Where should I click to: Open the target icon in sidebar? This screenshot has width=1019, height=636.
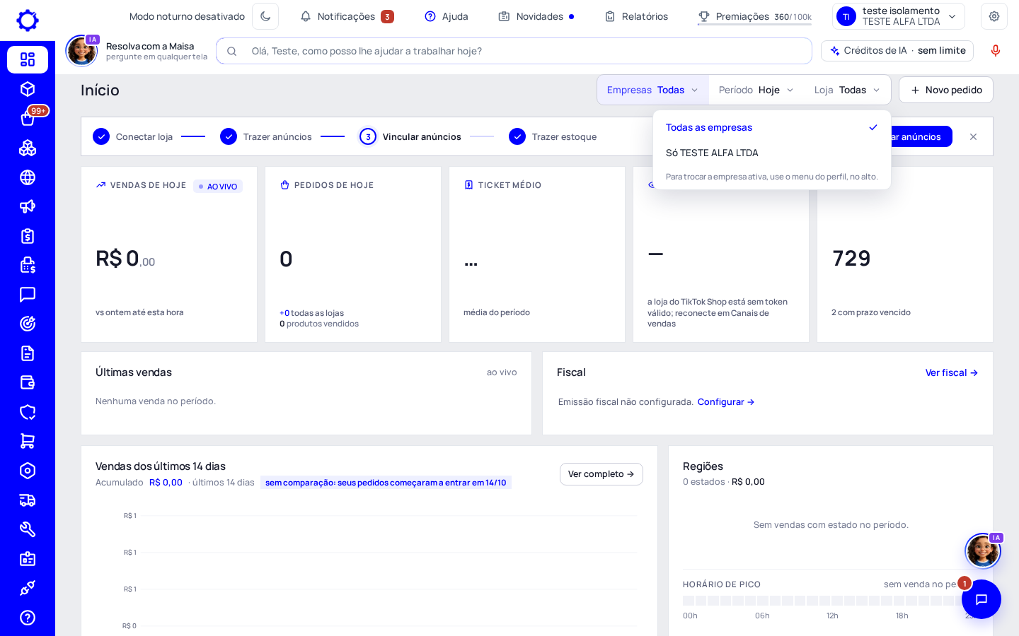(x=28, y=324)
